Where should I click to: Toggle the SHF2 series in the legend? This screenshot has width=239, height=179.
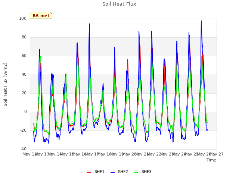[119, 172]
